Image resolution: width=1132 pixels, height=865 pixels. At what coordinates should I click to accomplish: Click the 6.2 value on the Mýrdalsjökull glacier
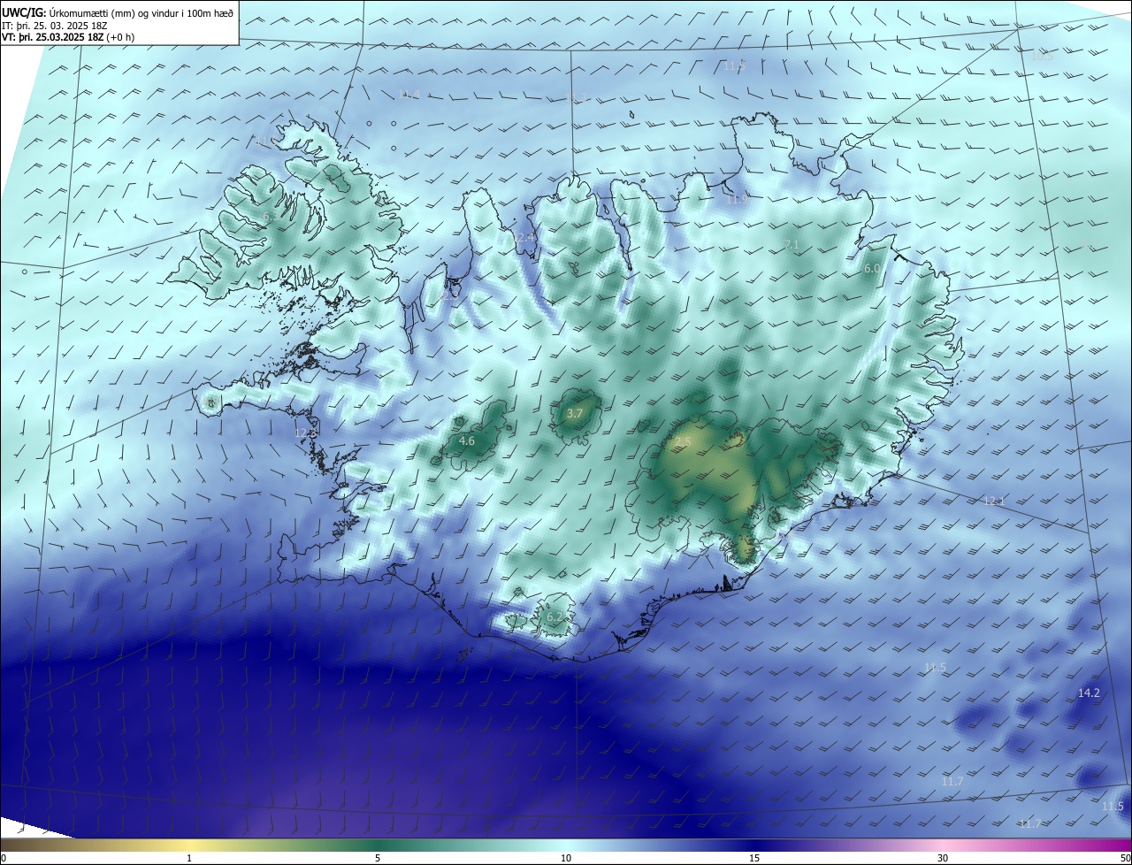coord(555,616)
